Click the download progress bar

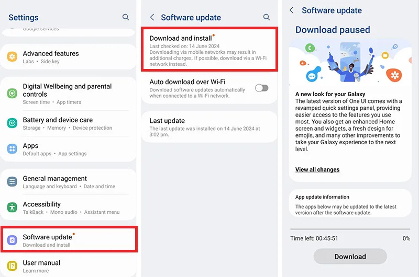(350, 229)
